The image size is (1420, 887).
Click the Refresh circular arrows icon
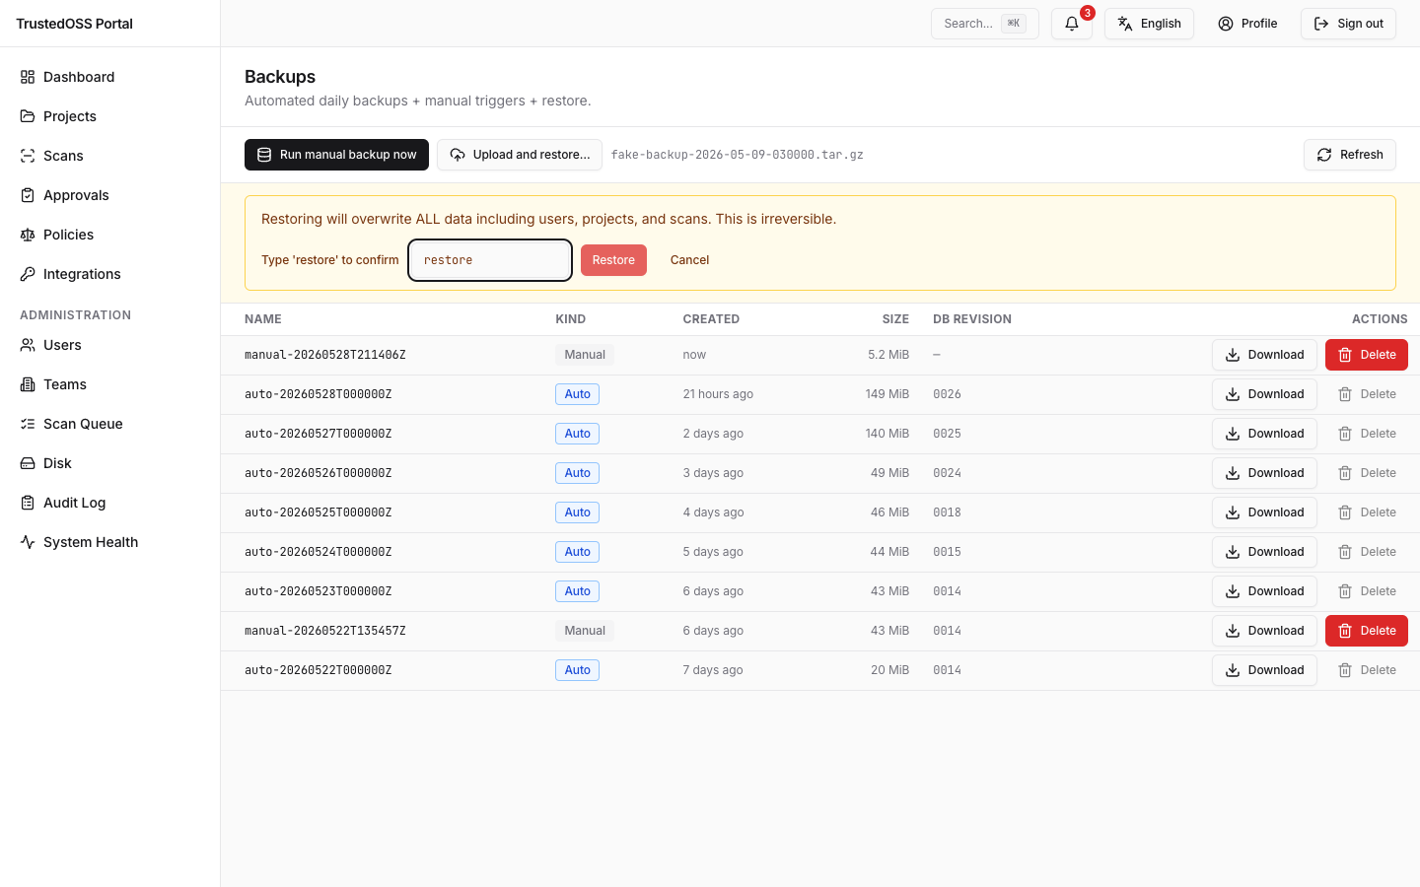(x=1324, y=155)
